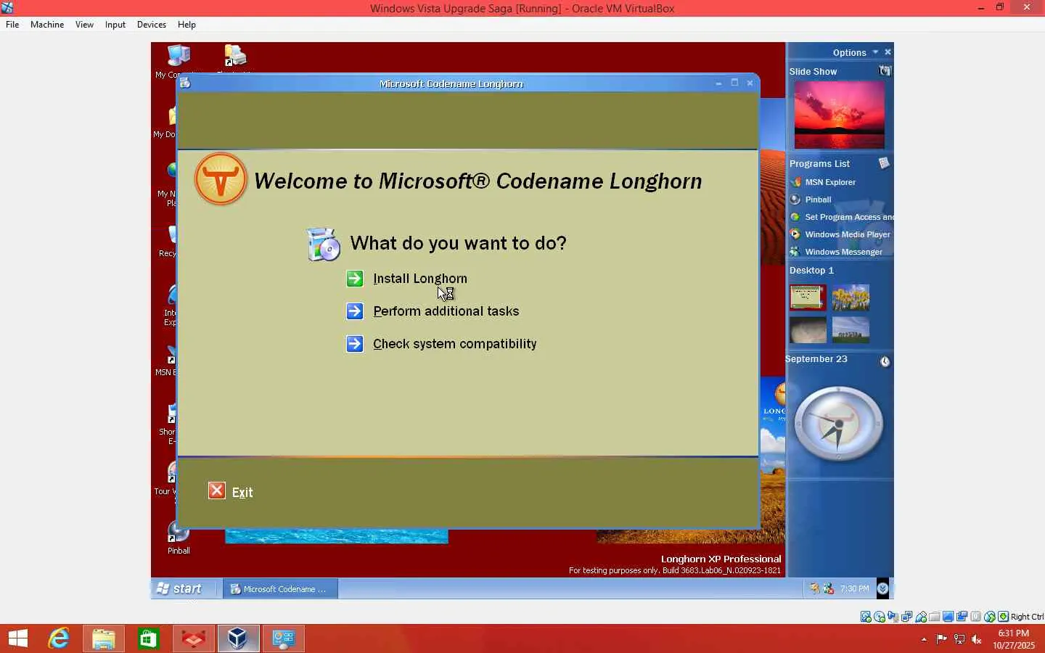
Task: Click the host network tray icon
Action: (959, 639)
